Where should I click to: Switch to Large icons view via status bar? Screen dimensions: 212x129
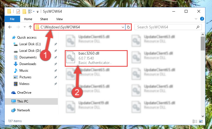(x=201, y=121)
